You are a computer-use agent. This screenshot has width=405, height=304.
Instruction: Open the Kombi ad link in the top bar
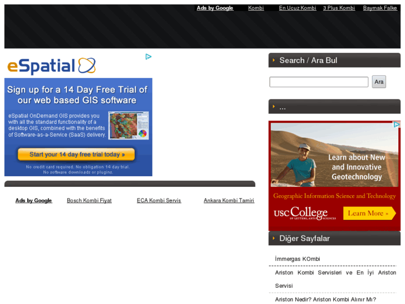pyautogui.click(x=256, y=8)
